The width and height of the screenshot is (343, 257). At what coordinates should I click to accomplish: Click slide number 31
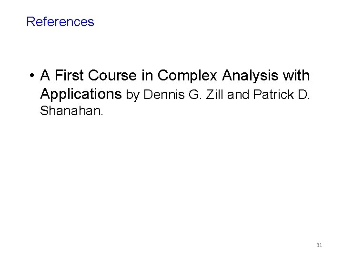click(x=319, y=245)
